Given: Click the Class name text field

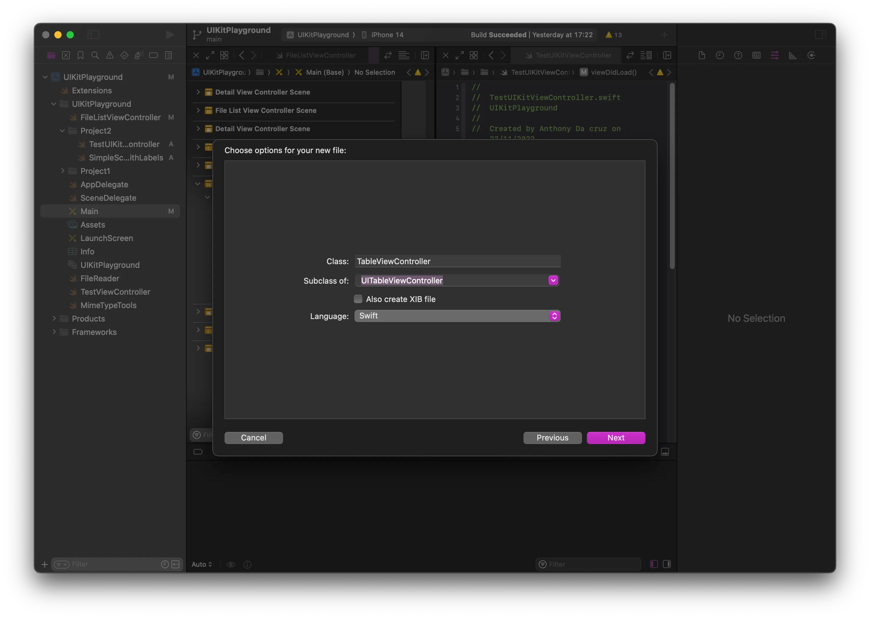Looking at the screenshot, I should point(457,261).
